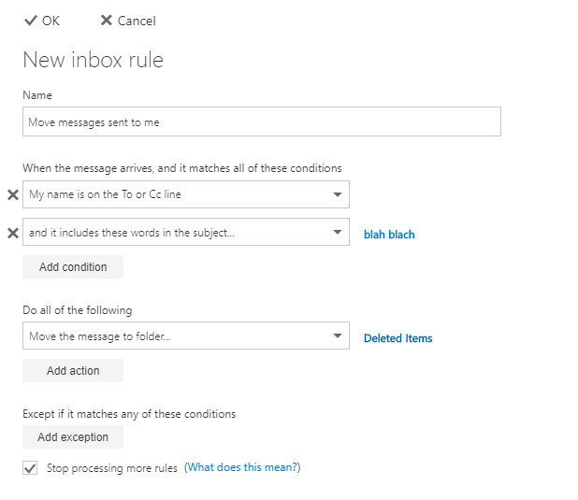Remove the 'My name is on' condition
Viewport: 578px width, 500px height.
pyautogui.click(x=12, y=194)
